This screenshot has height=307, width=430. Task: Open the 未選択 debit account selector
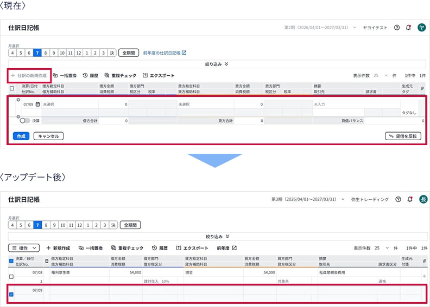click(69, 104)
